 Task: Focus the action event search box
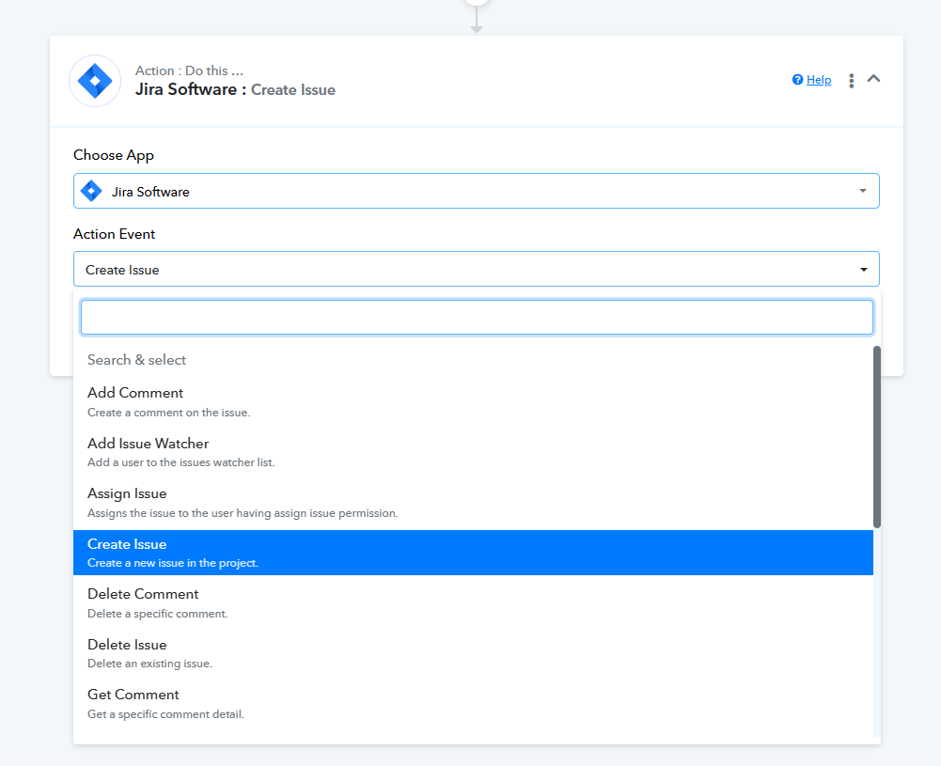coord(477,318)
